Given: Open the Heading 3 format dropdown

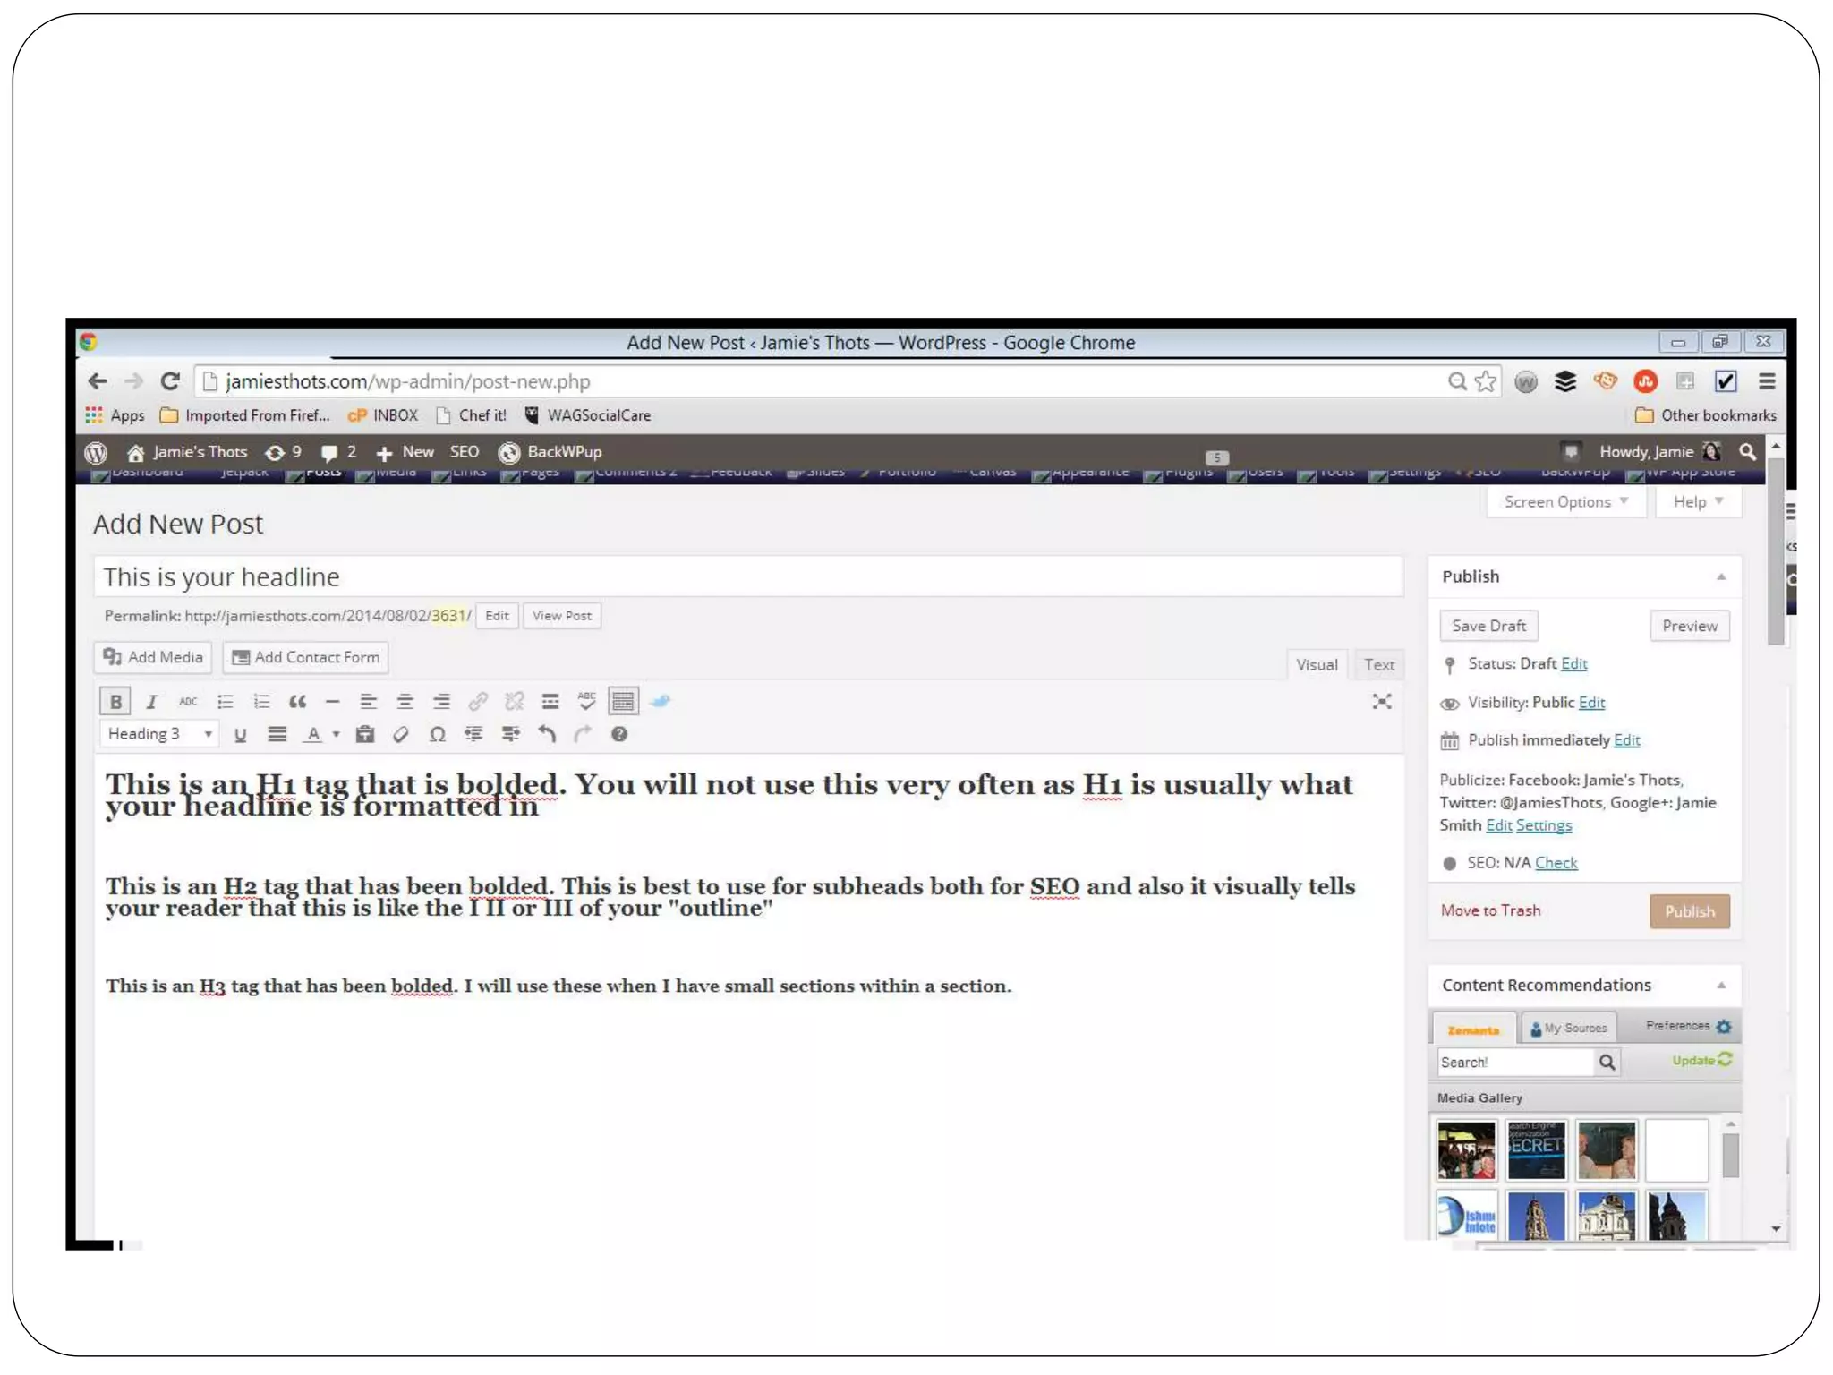Looking at the screenshot, I should (158, 734).
